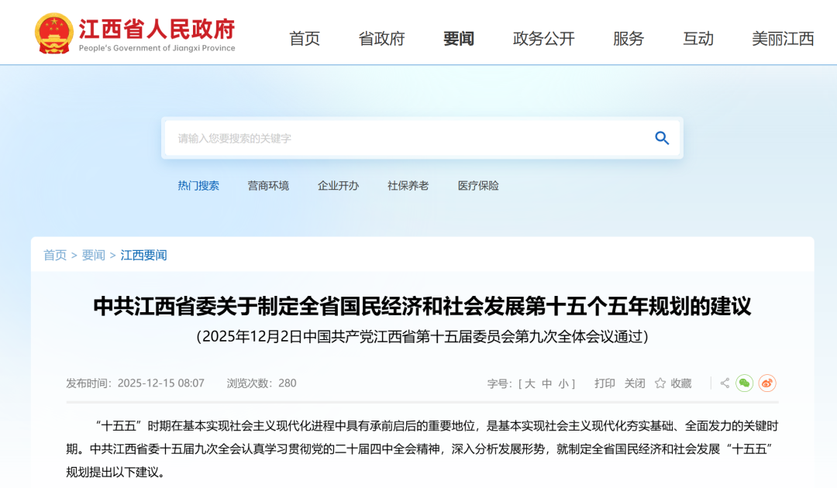Set font size to 中
The image size is (837, 488).
click(546, 383)
